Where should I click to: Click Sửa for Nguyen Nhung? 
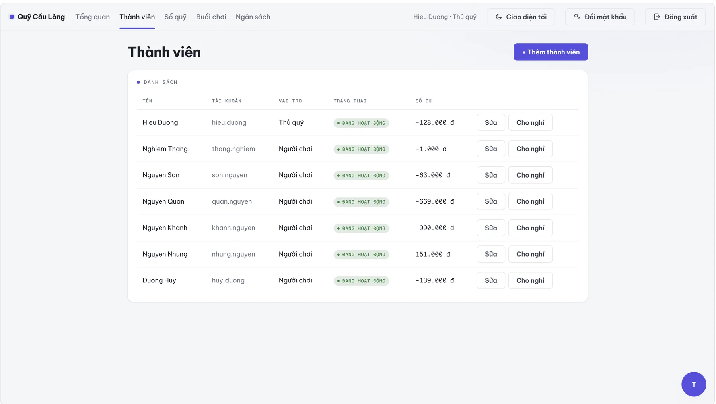coord(491,254)
